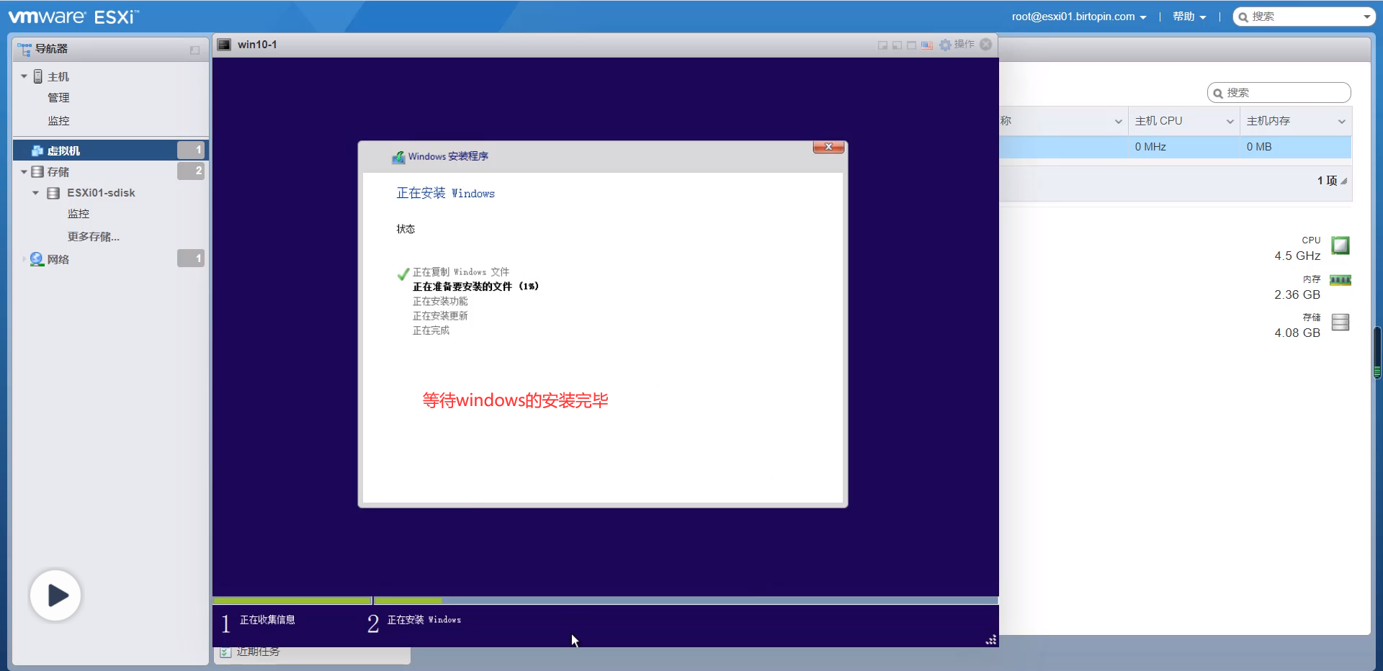Click the resize grip at the console corner
This screenshot has width=1383, height=671.
[x=991, y=639]
